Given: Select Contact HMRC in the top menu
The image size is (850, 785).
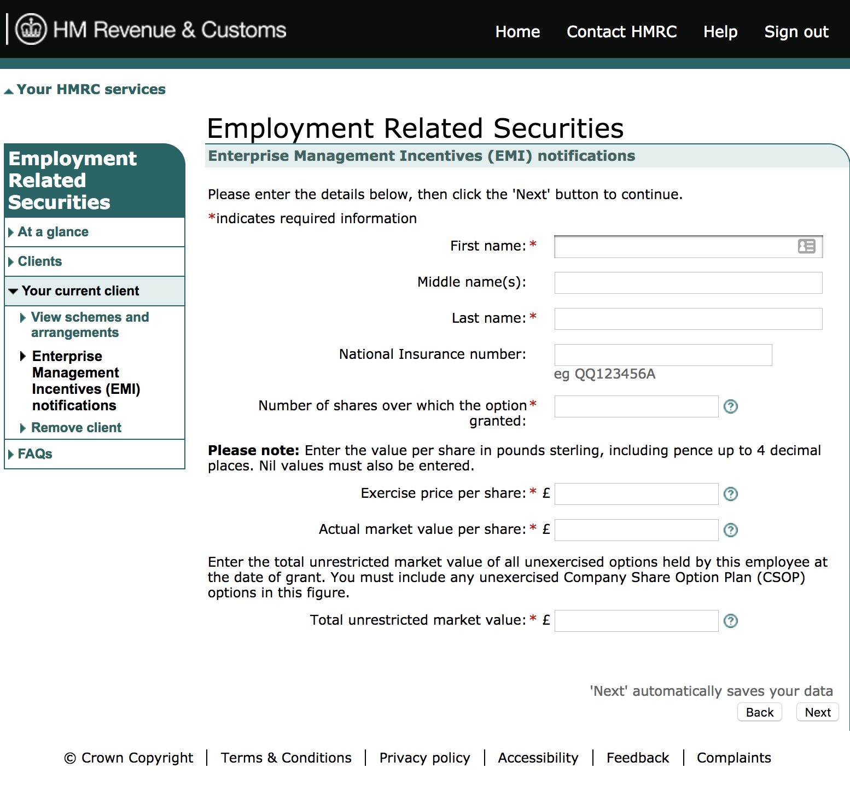Looking at the screenshot, I should [x=621, y=31].
